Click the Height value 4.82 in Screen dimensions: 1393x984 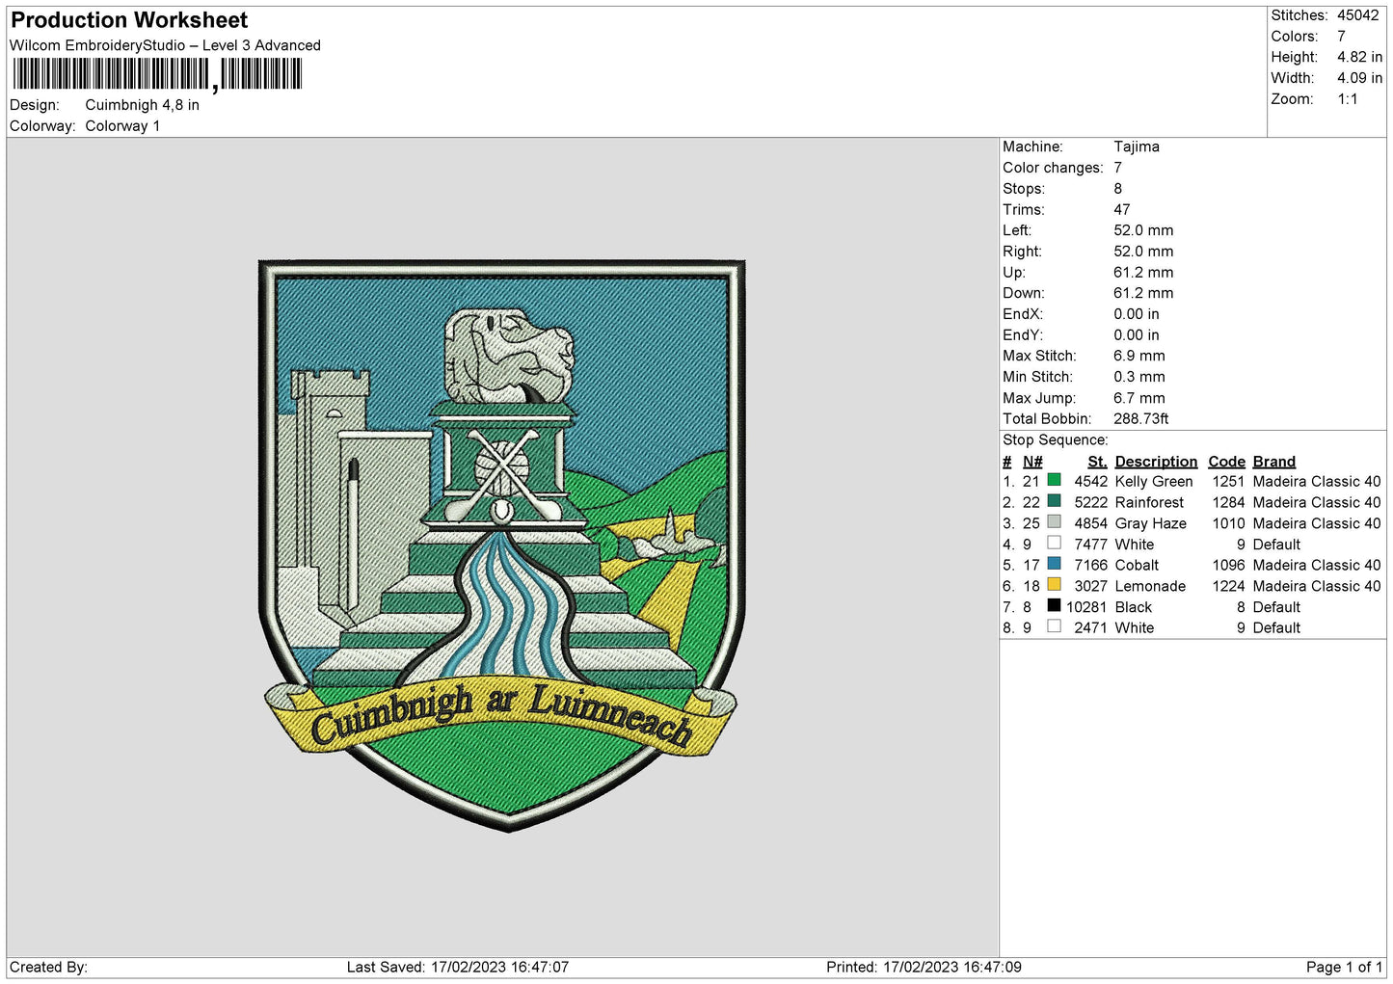click(x=1359, y=58)
